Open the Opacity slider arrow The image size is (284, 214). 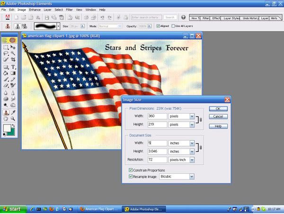coord(150,26)
